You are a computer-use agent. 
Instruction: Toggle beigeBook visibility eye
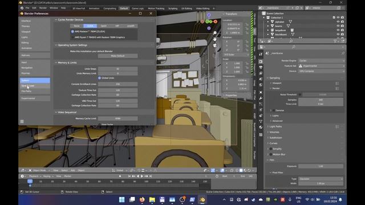tap(338, 30)
